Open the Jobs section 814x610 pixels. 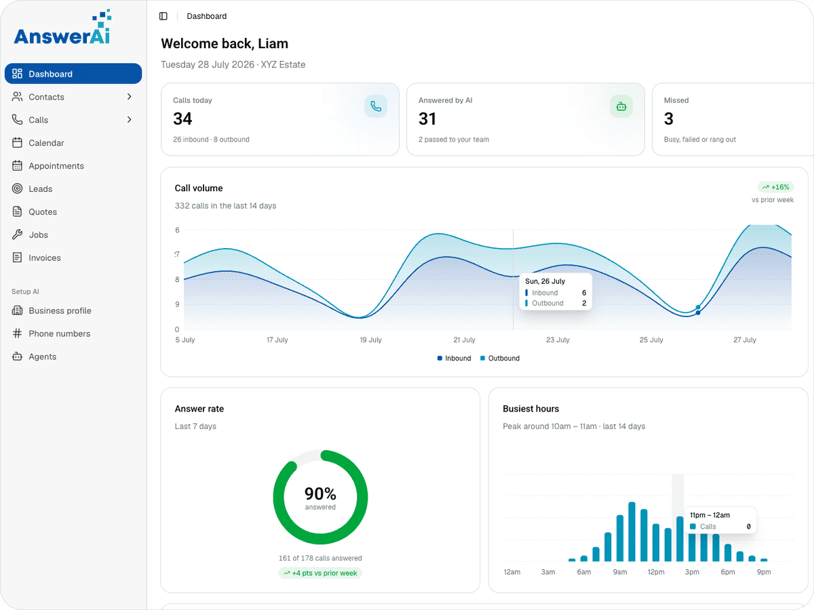[73, 235]
